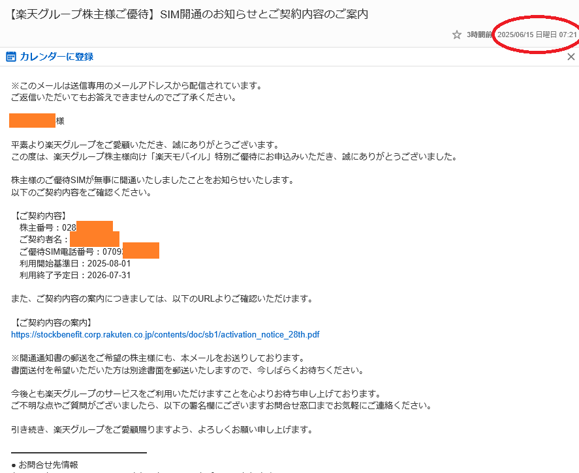Click the 利用開始基準日 2025-08-01 line
This screenshot has height=473, width=579.
(75, 263)
